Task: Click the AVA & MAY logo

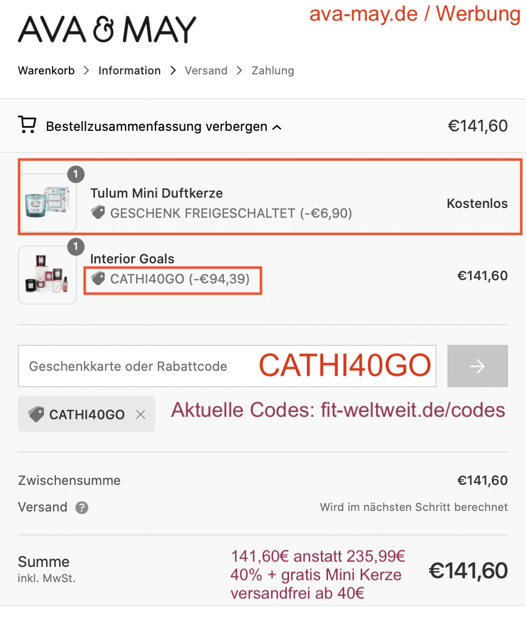Action: 107,29
